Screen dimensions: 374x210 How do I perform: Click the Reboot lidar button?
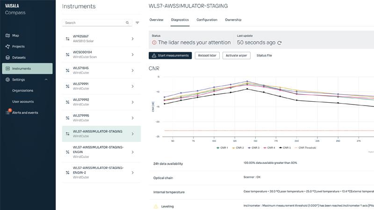(207, 56)
